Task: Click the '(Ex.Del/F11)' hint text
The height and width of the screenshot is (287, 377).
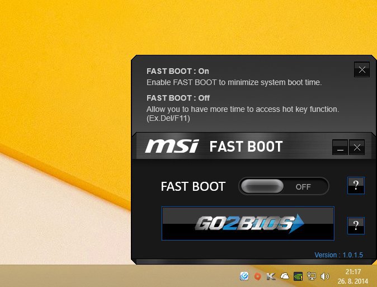Action: (168, 118)
